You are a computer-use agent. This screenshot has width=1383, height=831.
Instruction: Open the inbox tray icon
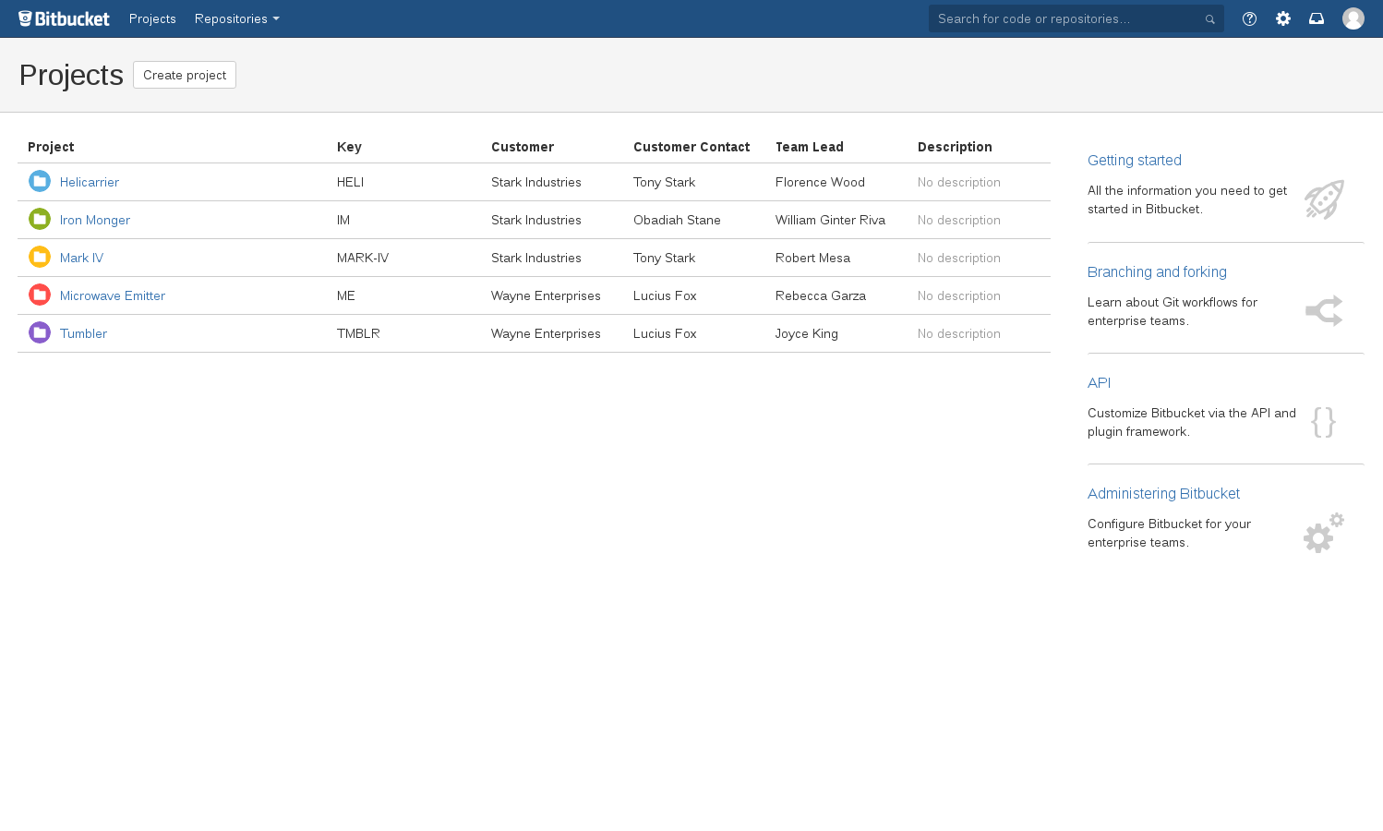pyautogui.click(x=1317, y=18)
